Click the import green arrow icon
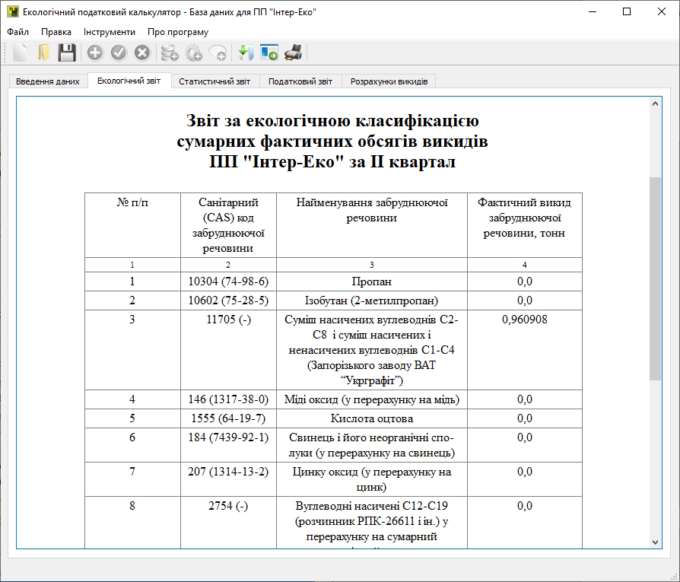 click(246, 53)
